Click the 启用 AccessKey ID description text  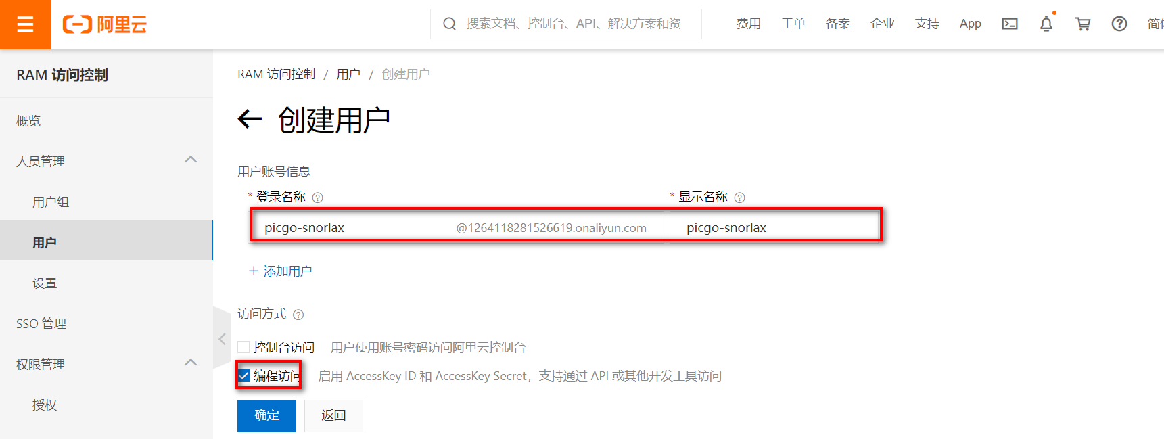(x=519, y=376)
